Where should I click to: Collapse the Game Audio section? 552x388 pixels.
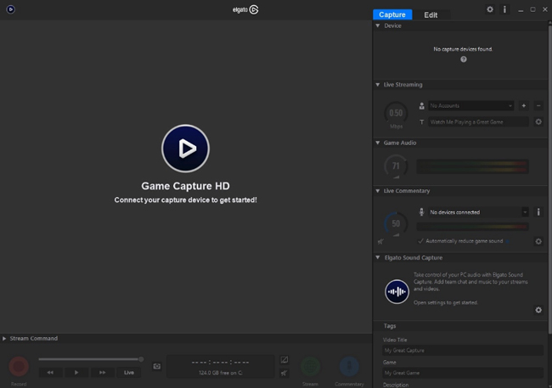tap(378, 143)
